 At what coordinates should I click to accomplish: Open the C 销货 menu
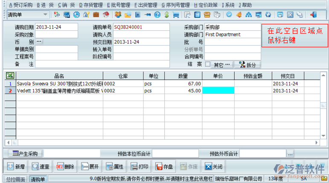66,5
